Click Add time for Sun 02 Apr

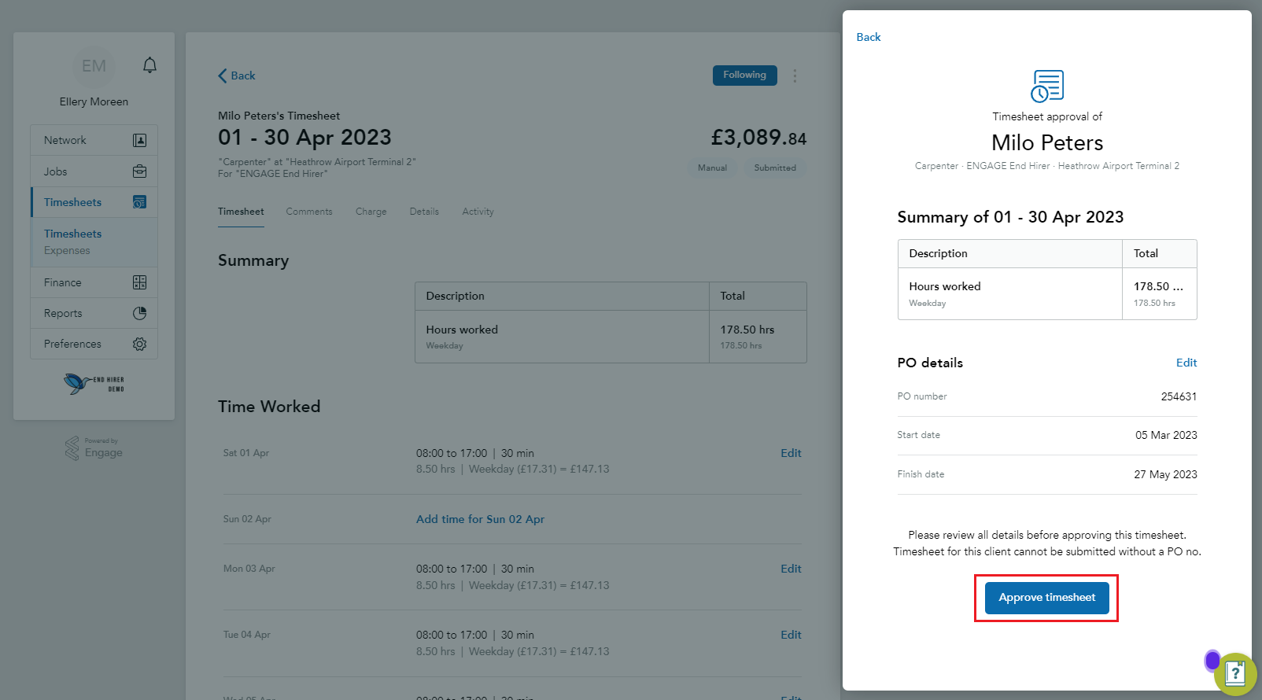[x=480, y=519]
